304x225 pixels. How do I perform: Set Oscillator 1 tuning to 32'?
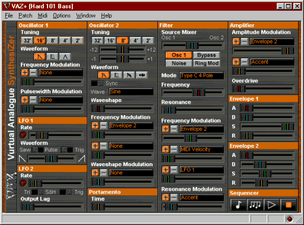click(27, 40)
